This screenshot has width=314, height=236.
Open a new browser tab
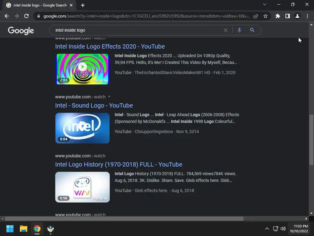coord(83,5)
